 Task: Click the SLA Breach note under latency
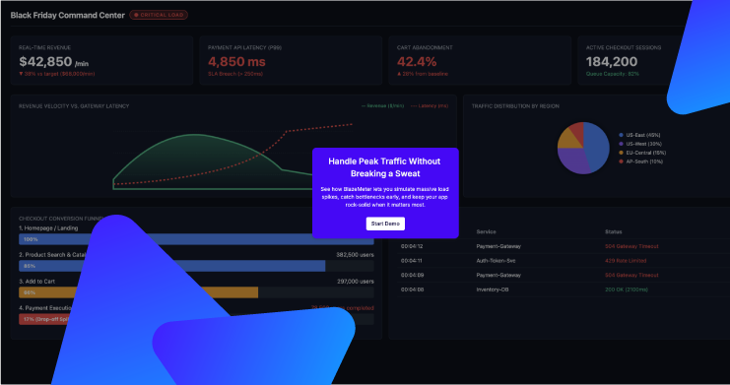pyautogui.click(x=235, y=74)
